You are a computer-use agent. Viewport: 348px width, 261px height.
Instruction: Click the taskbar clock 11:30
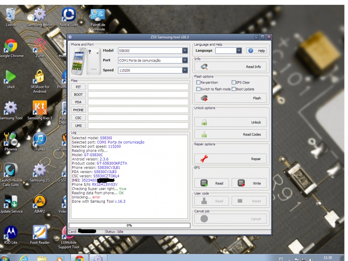(x=328, y=258)
